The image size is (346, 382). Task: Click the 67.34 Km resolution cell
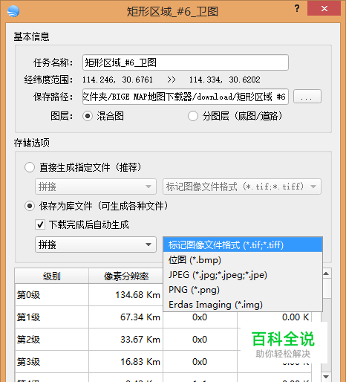pos(125,317)
